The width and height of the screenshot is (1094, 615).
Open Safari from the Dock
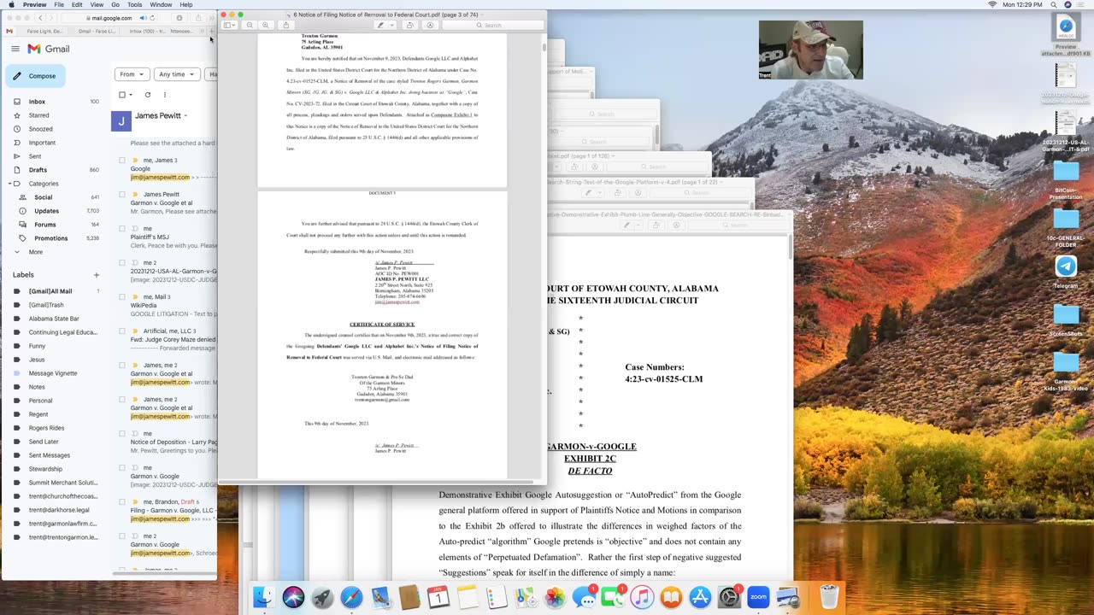[x=351, y=596]
